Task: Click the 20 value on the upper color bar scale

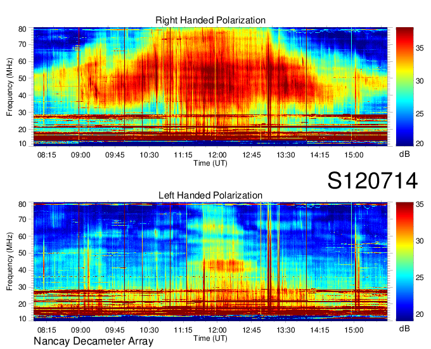Action: (x=420, y=144)
